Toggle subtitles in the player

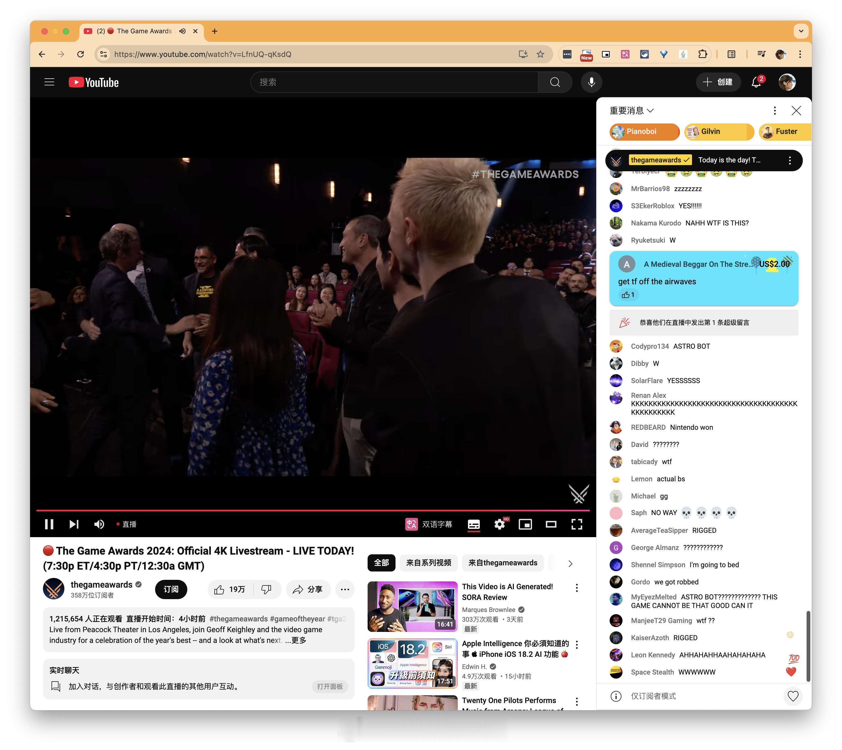[x=474, y=524]
